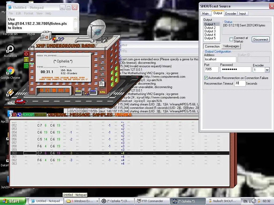Click the Reconnection Timeout seconds field
The height and width of the screenshot is (205, 274).
(x=240, y=83)
